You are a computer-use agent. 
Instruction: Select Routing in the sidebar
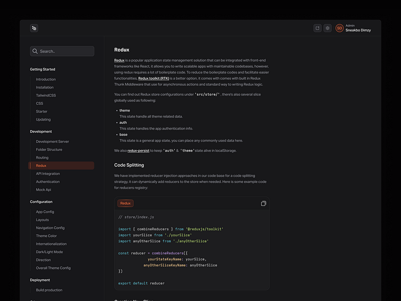tap(42, 157)
